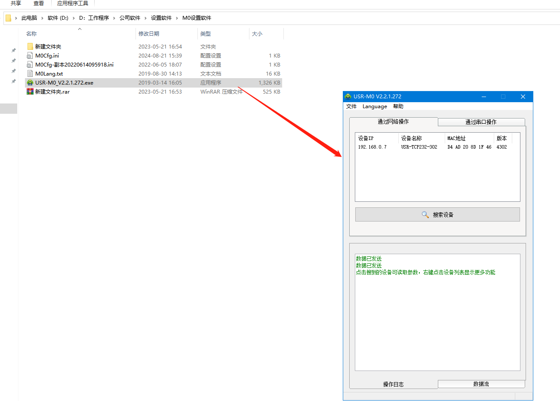Expand the 设置软件 breadcrumb chevron
This screenshot has height=401, width=560.
tap(177, 18)
